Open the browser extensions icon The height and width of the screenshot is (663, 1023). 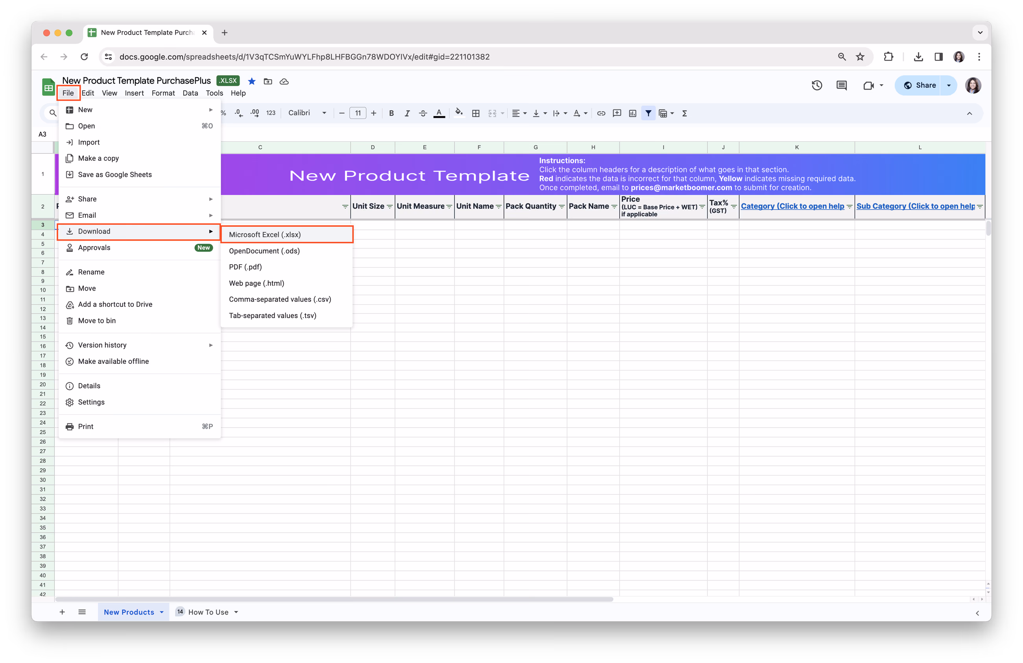pos(888,57)
